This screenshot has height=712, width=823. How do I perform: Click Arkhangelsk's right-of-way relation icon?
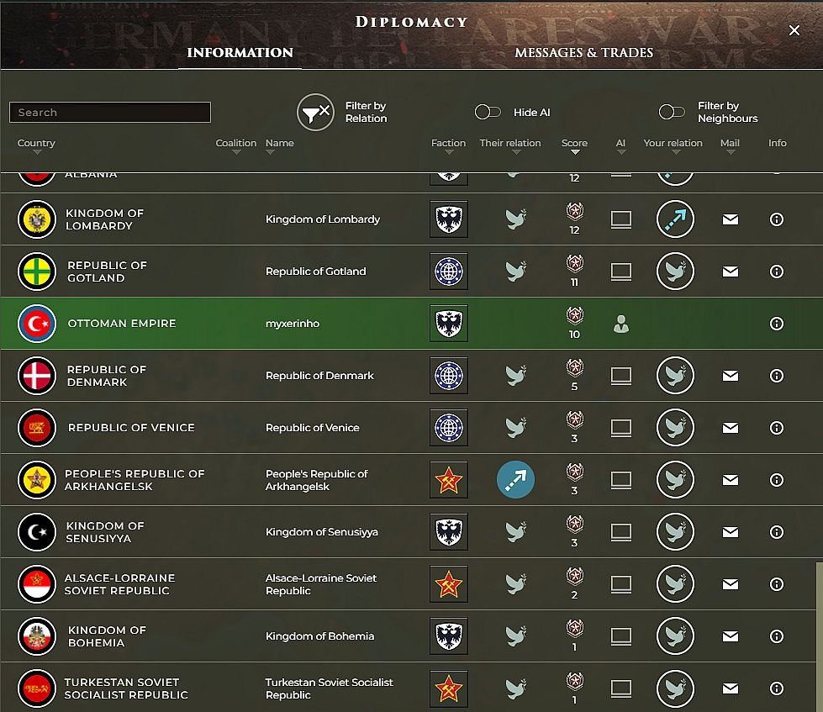(515, 480)
